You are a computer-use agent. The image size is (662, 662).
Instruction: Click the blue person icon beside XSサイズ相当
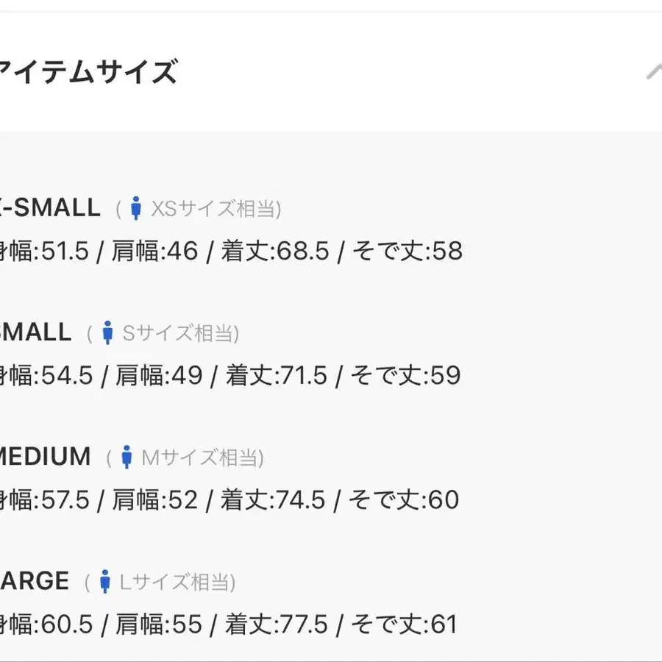pyautogui.click(x=135, y=209)
